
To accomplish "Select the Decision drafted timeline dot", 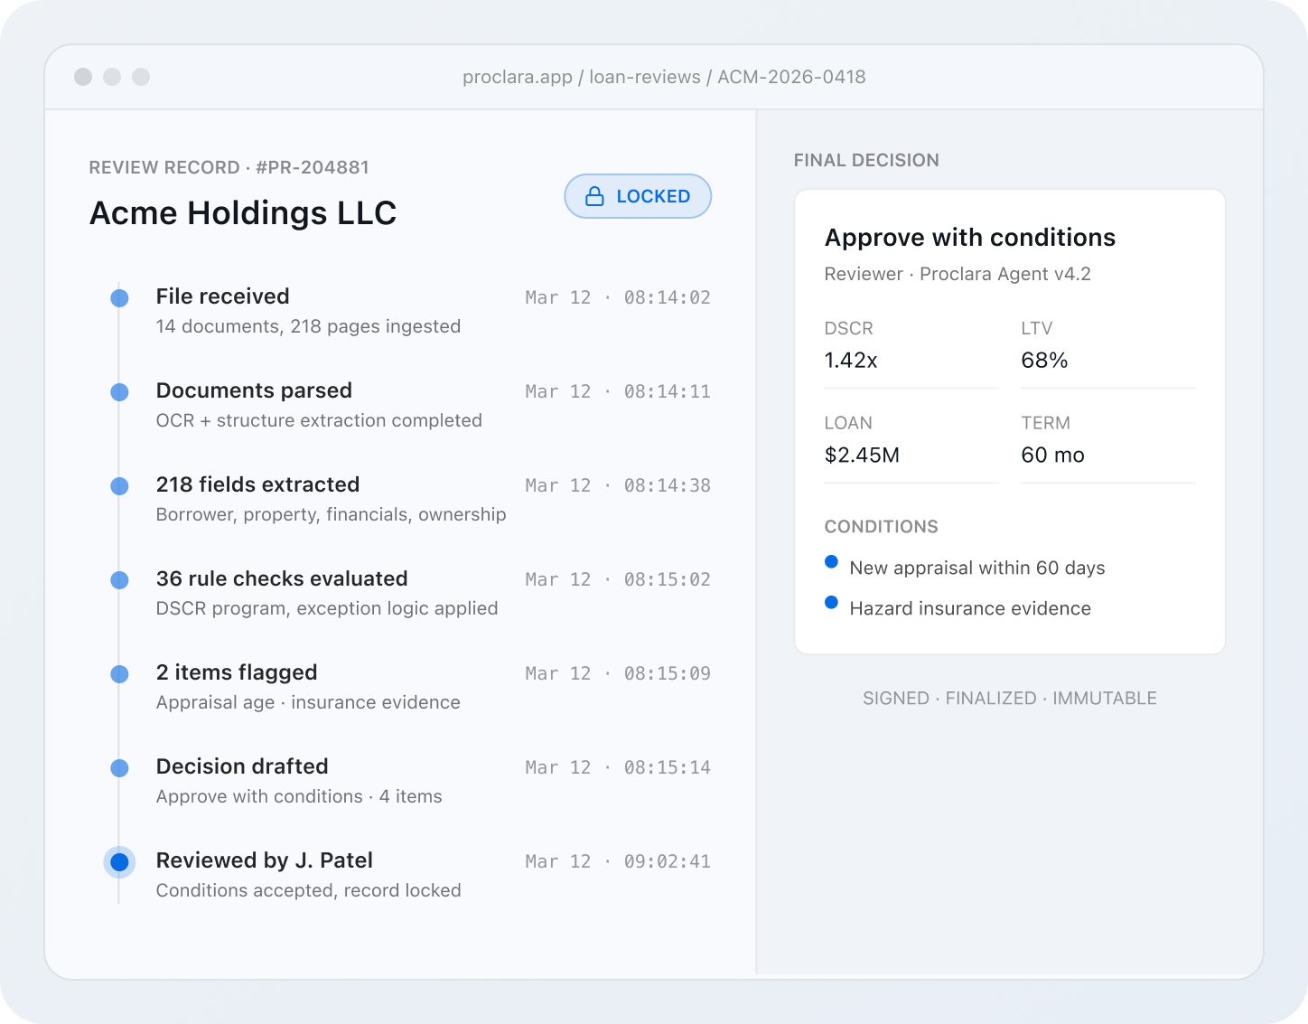I will coord(119,767).
